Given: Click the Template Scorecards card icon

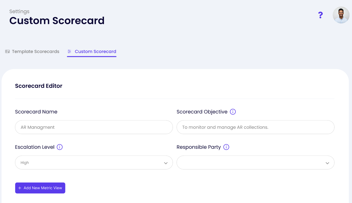Looking at the screenshot, I should [x=7, y=51].
